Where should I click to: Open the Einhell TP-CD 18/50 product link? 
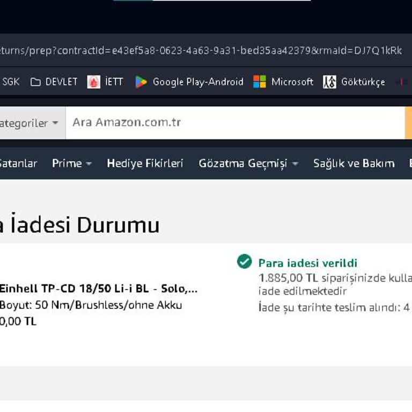[99, 289]
